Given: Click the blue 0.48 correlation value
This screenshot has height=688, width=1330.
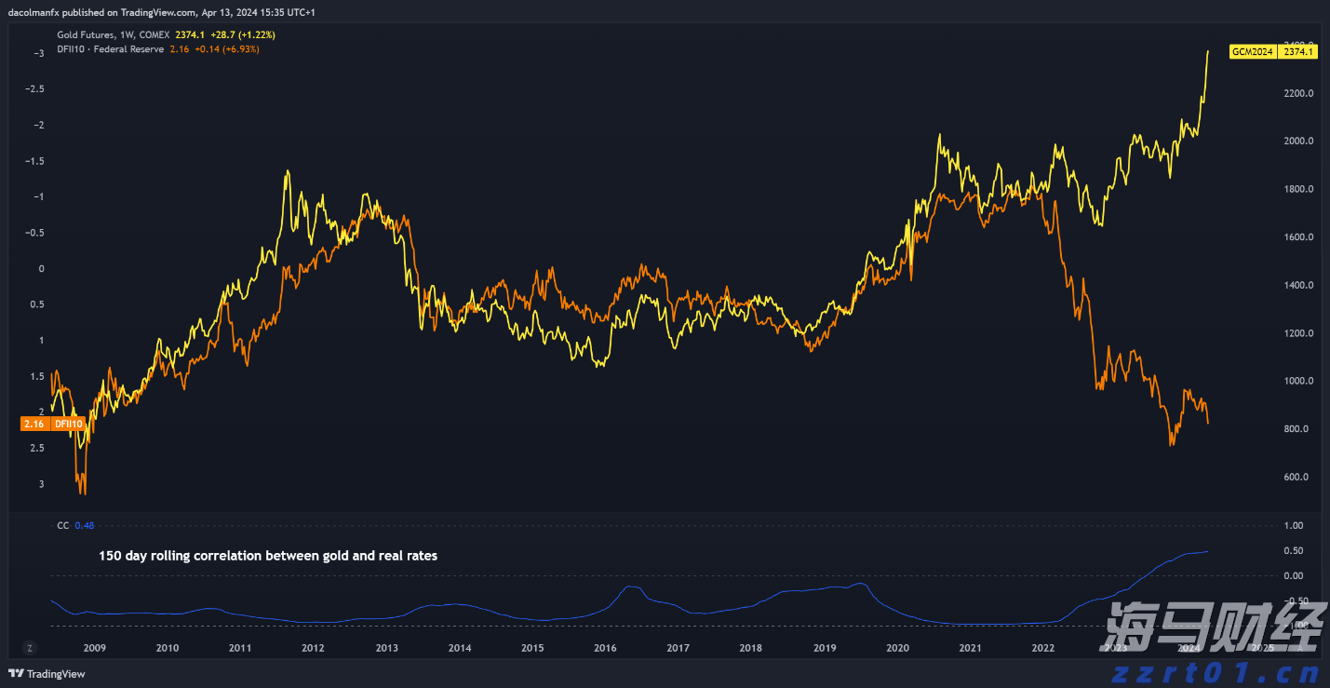Looking at the screenshot, I should click(84, 525).
